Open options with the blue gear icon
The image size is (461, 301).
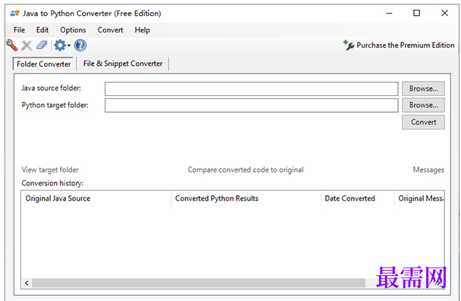tap(60, 45)
